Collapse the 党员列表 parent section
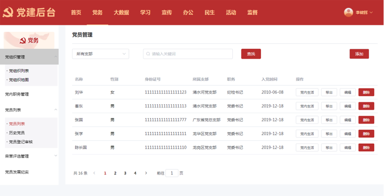This screenshot has height=196, width=384. click(55, 110)
